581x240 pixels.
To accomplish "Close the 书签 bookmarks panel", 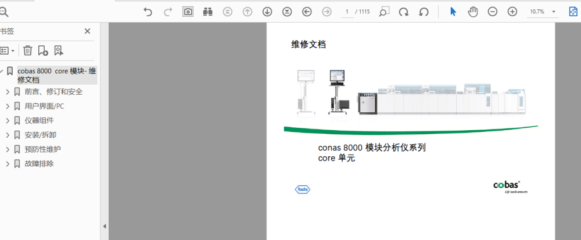I will point(87,31).
